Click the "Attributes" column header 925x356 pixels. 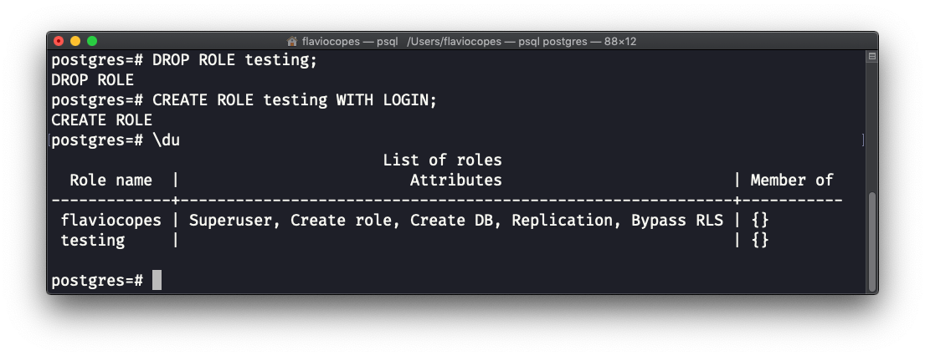(455, 181)
